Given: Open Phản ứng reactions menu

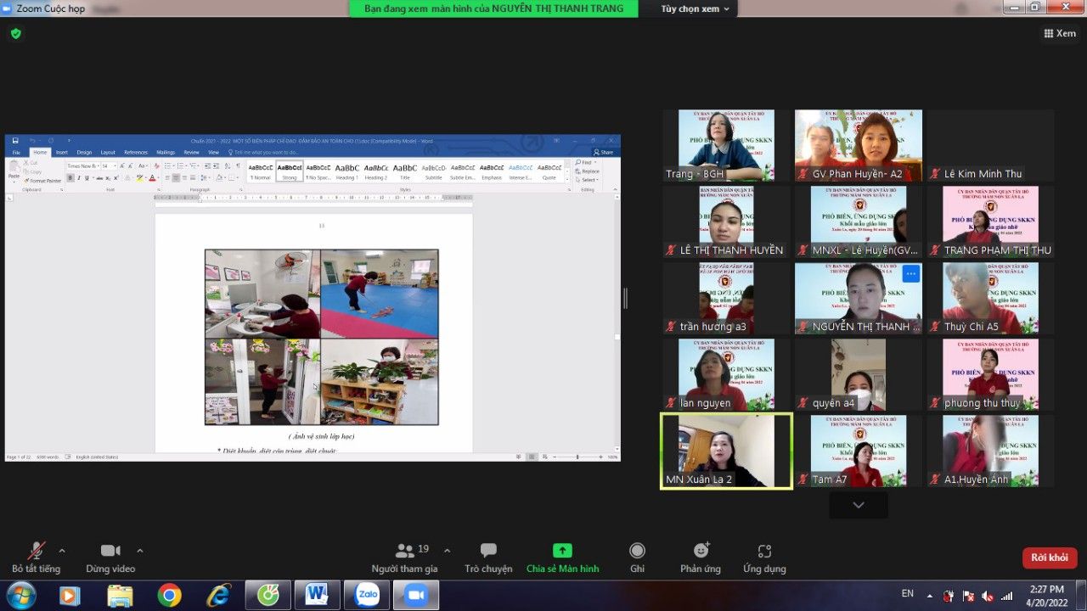Looking at the screenshot, I should (x=701, y=558).
